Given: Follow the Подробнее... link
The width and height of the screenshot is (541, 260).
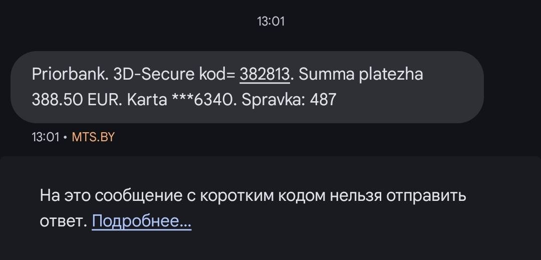Looking at the screenshot, I should coord(141,221).
